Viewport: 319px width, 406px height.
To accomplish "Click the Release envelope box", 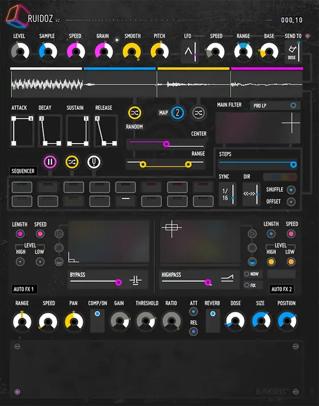I will (x=106, y=131).
